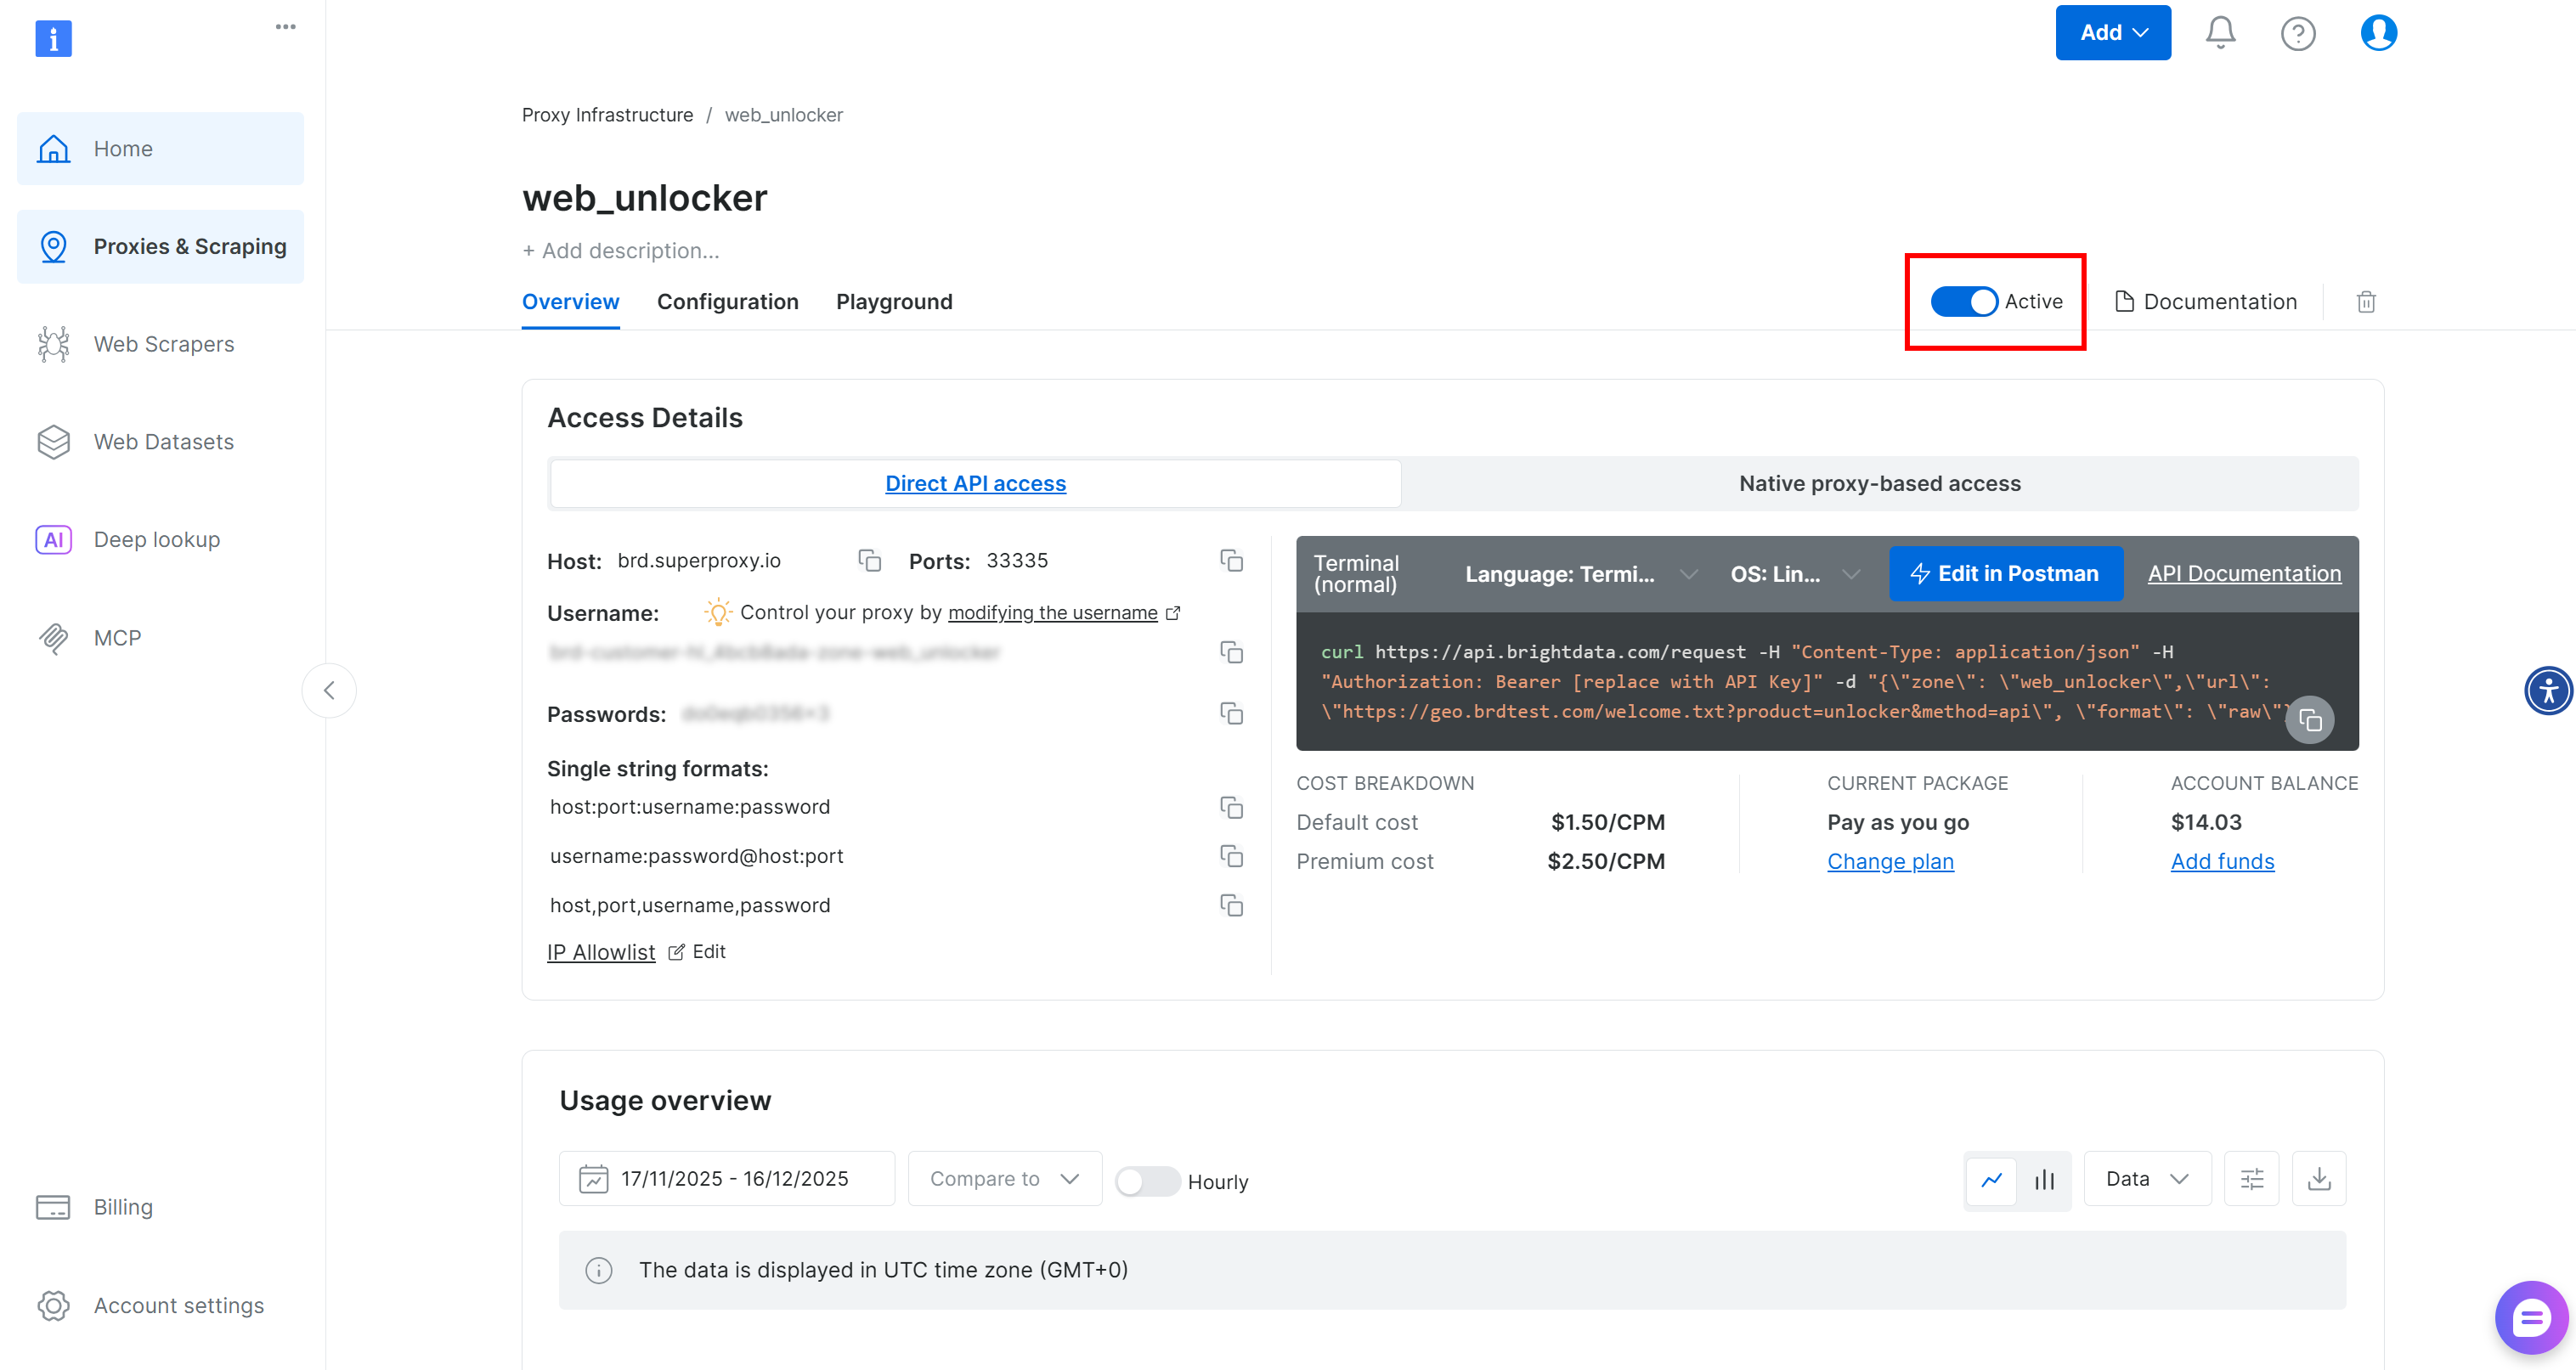Copy the host brd.superproxy.io value
This screenshot has width=2576, height=1370.
coord(869,560)
